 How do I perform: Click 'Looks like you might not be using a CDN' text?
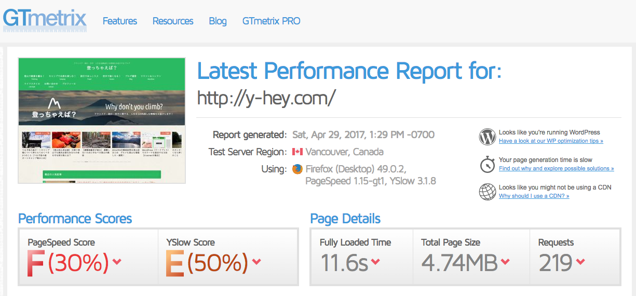pos(555,187)
